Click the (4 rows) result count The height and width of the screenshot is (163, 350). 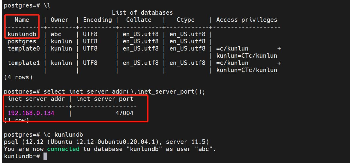[18, 77]
